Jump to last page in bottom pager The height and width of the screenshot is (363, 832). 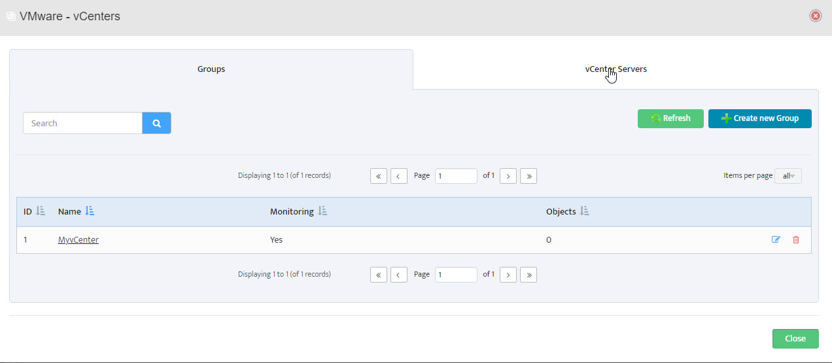click(x=529, y=275)
